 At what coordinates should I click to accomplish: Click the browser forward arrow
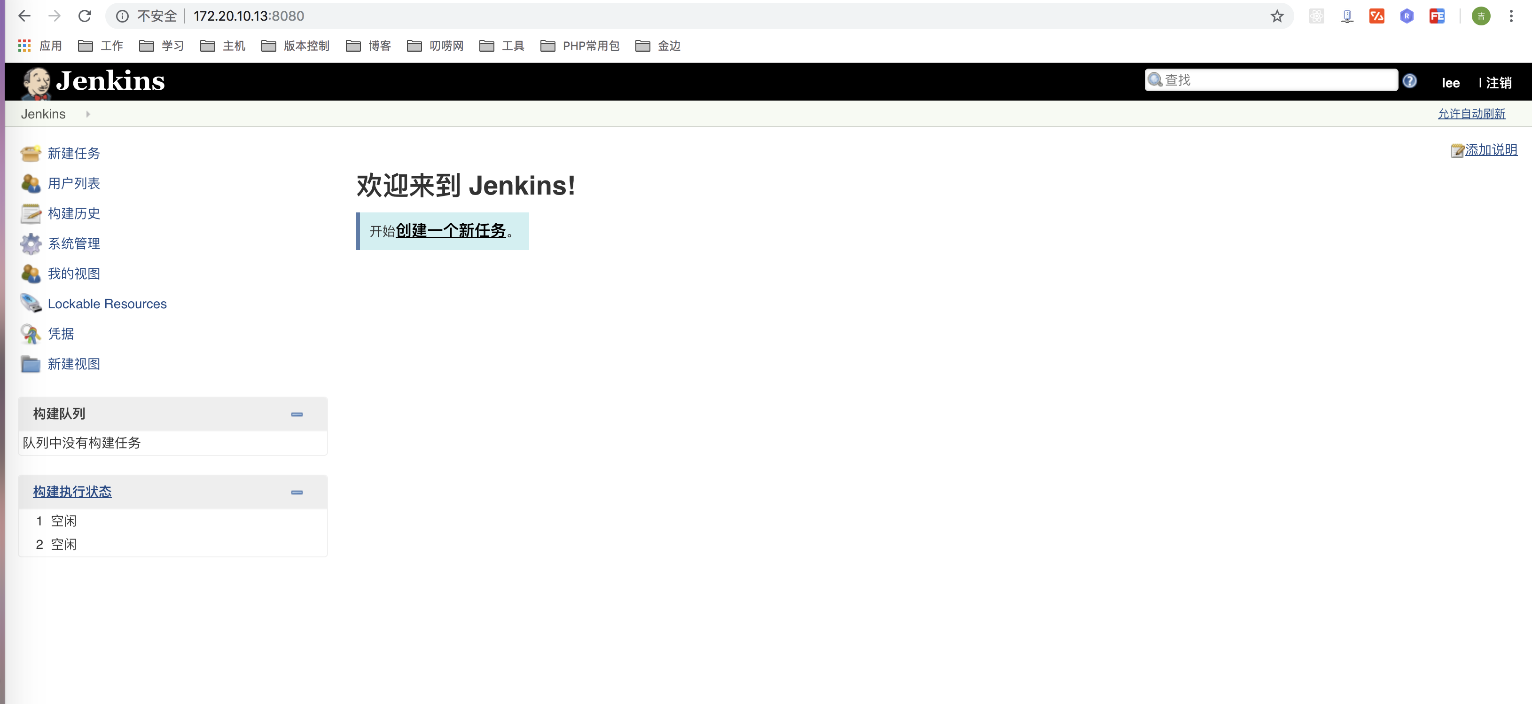(x=55, y=16)
